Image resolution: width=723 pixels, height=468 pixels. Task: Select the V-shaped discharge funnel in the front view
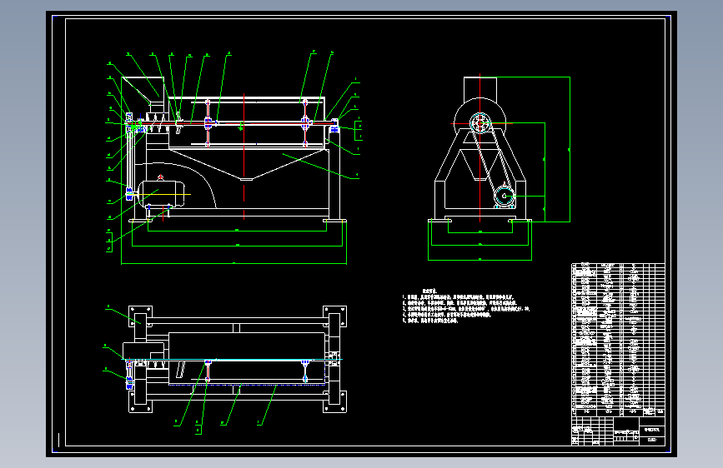click(247, 164)
